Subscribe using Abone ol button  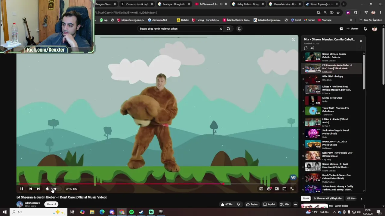click(51, 204)
